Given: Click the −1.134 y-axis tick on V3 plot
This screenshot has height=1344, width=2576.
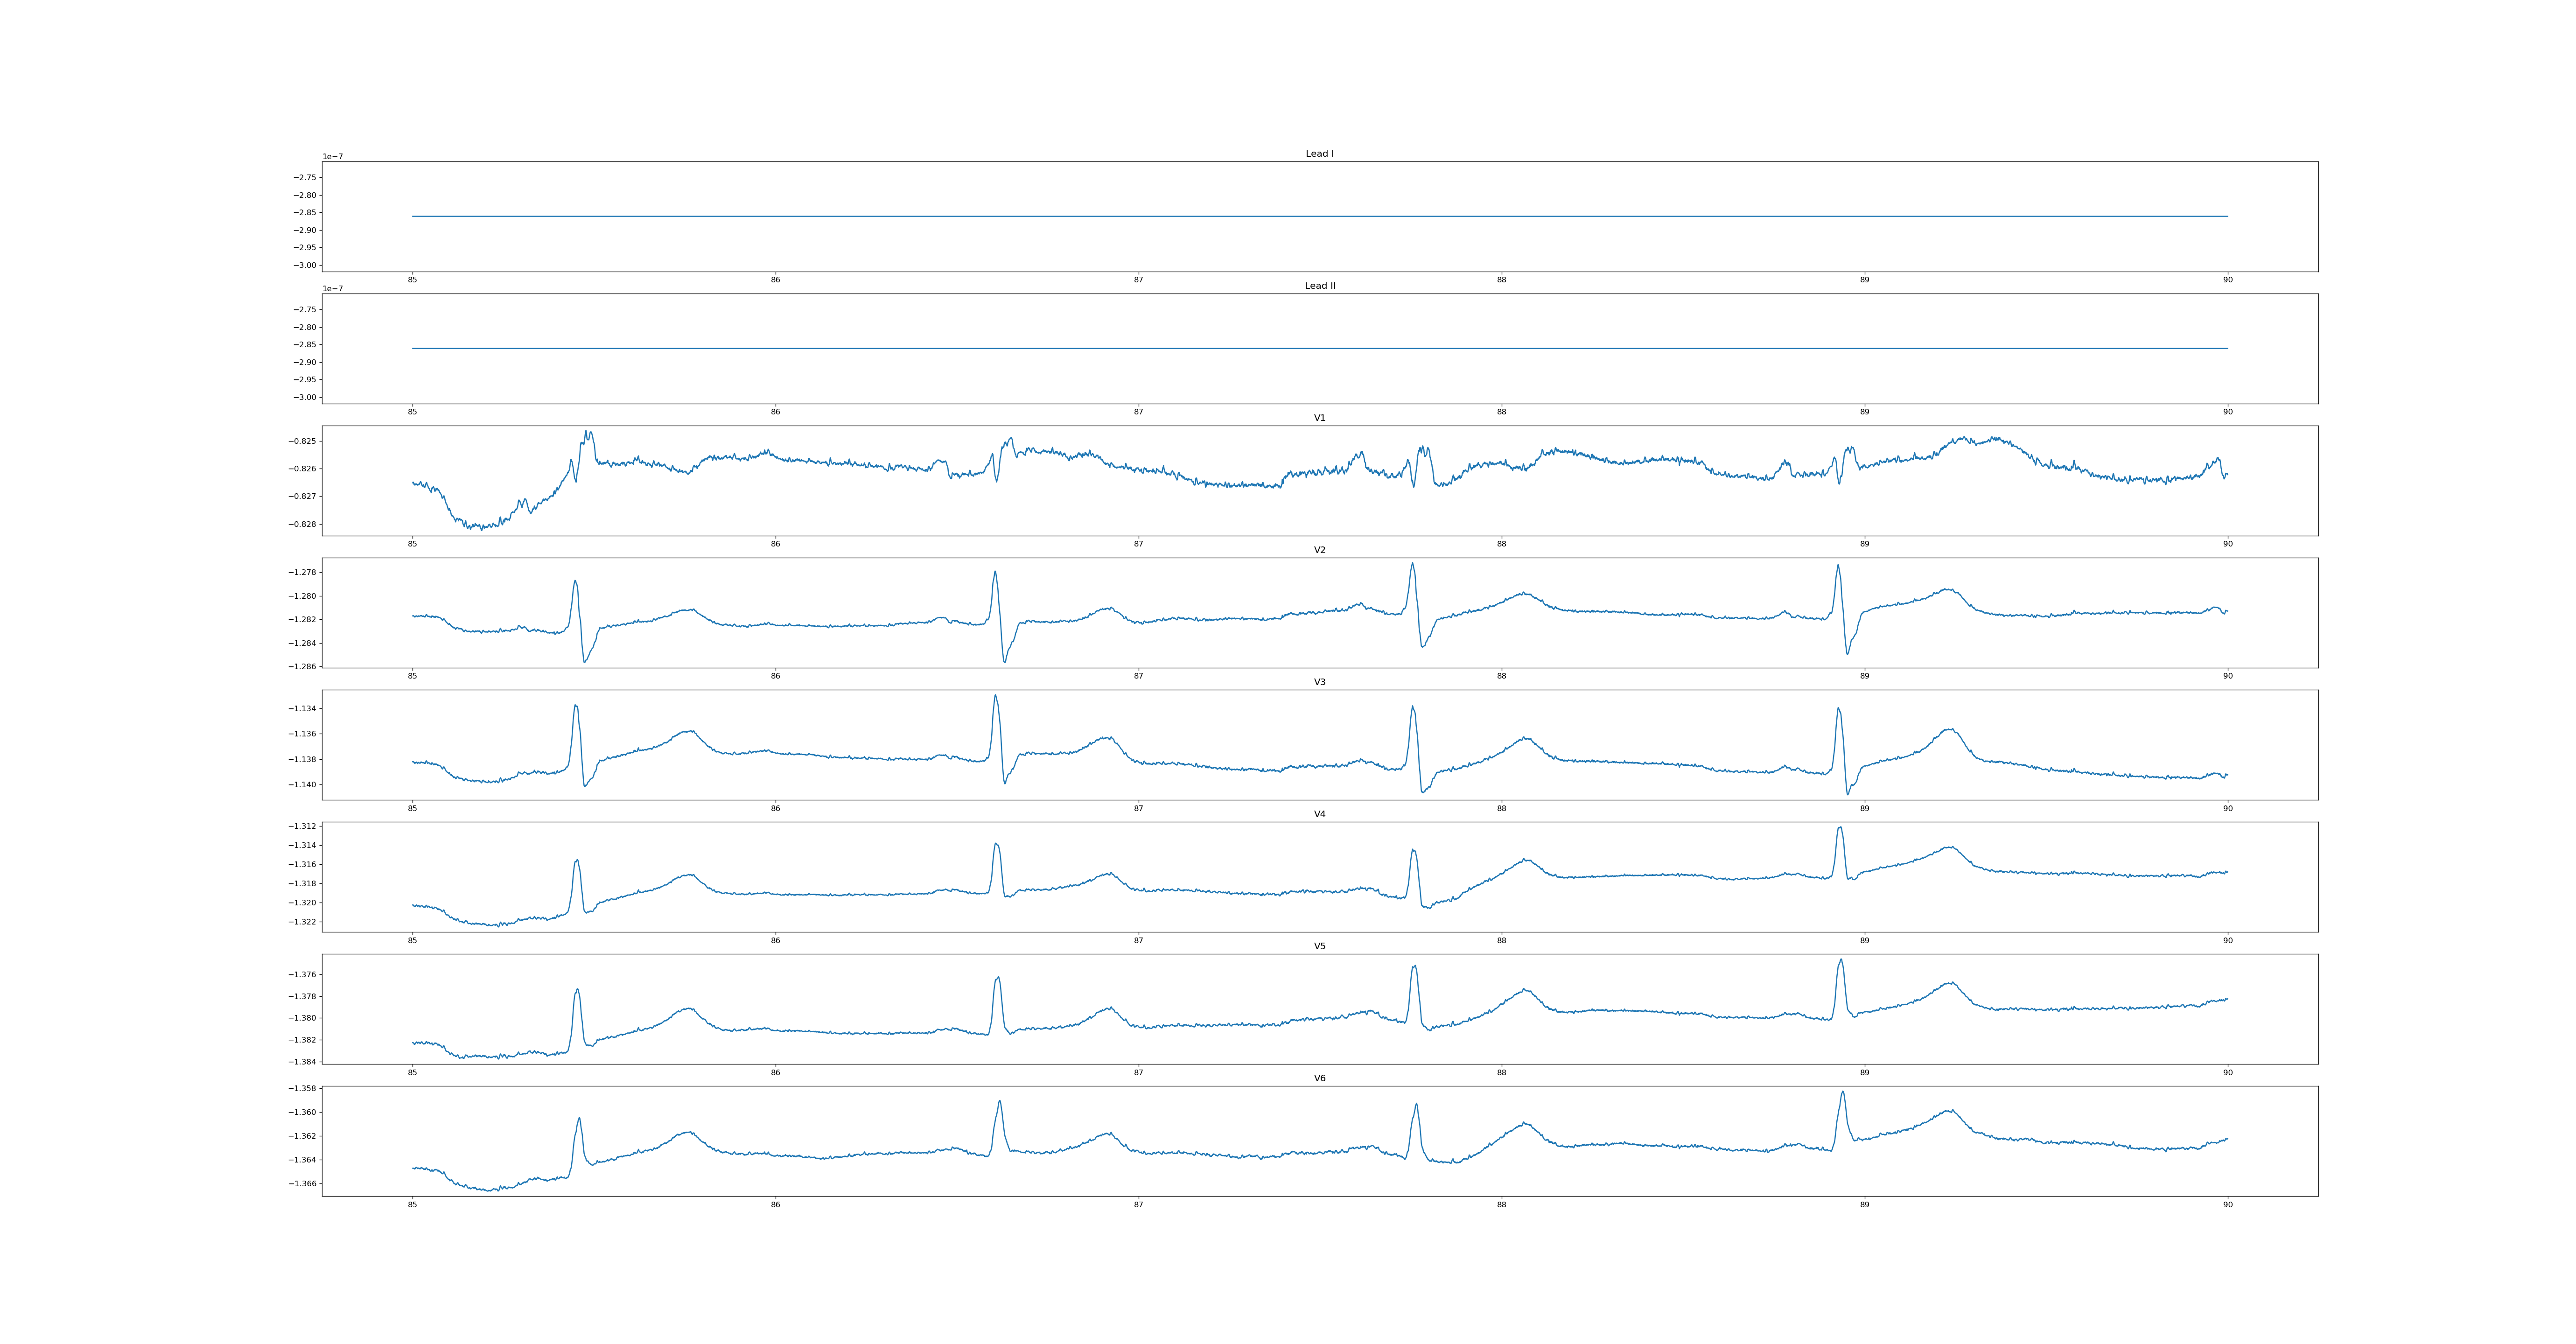Looking at the screenshot, I should pos(303,709).
